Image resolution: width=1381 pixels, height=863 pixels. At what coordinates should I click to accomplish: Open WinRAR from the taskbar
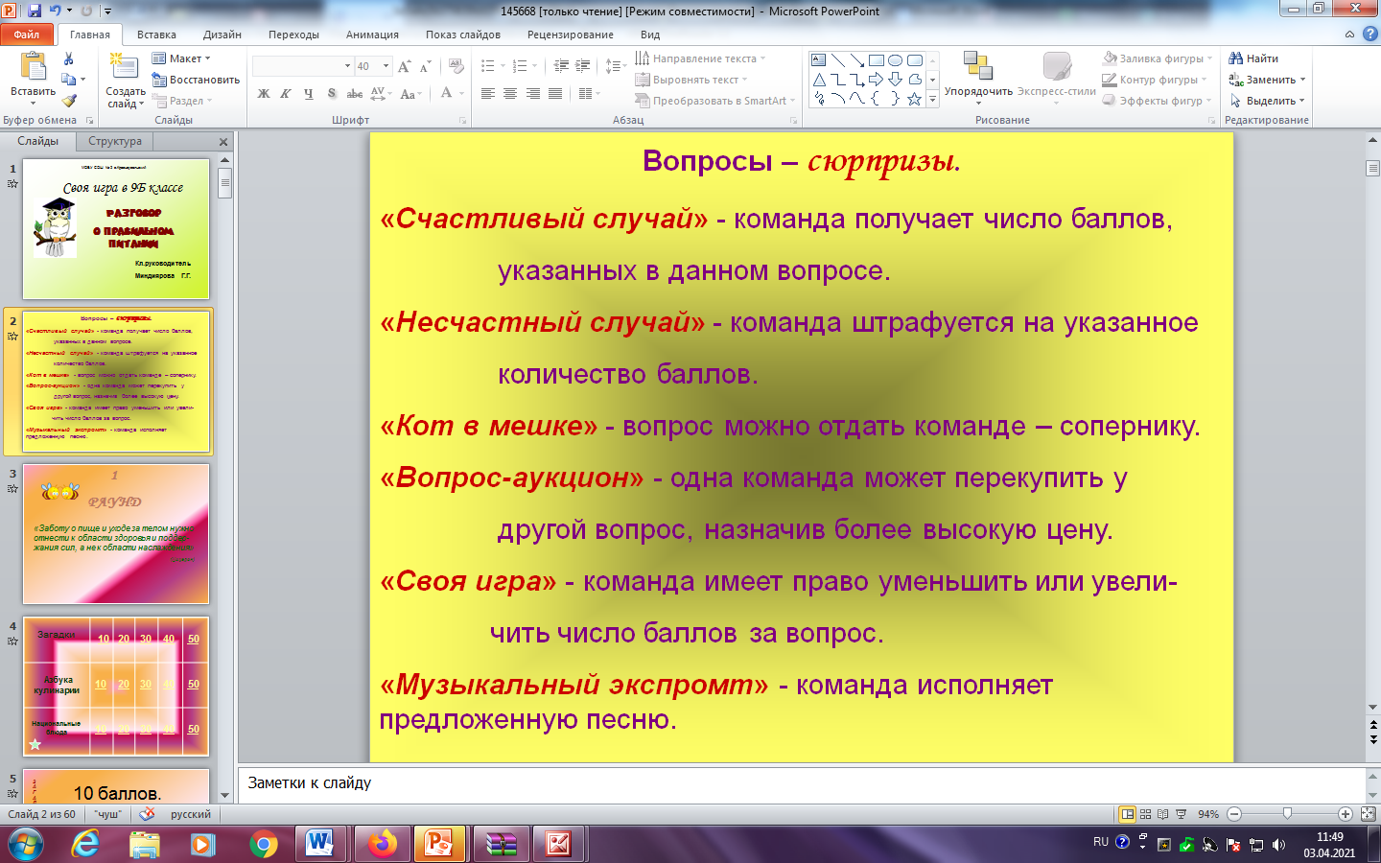[502, 844]
